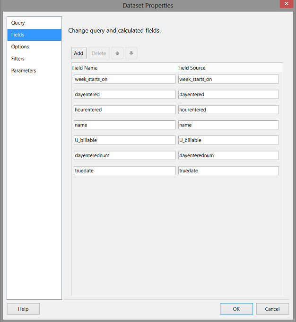
Task: Select the name field source input
Action: [x=228, y=125]
